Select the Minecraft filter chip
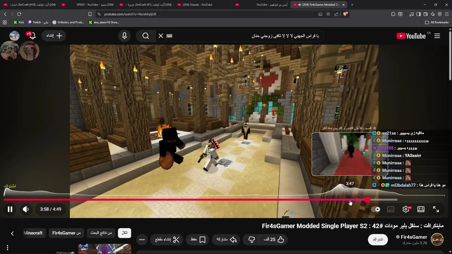This screenshot has width=452, height=254. (33, 233)
